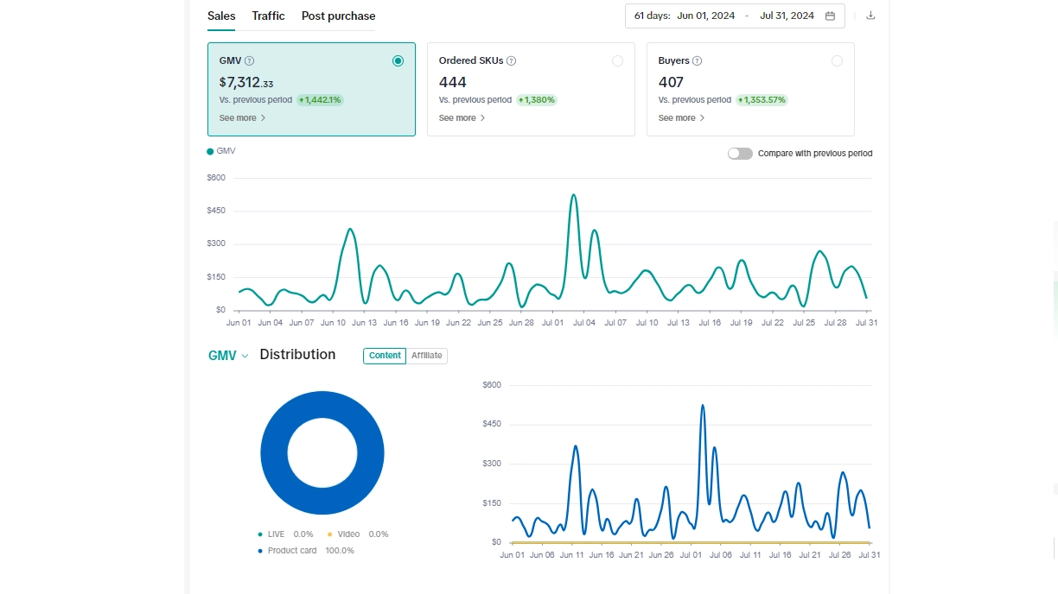Screen dimensions: 1058x594
Task: Click the Product card legend marker
Action: coord(260,551)
